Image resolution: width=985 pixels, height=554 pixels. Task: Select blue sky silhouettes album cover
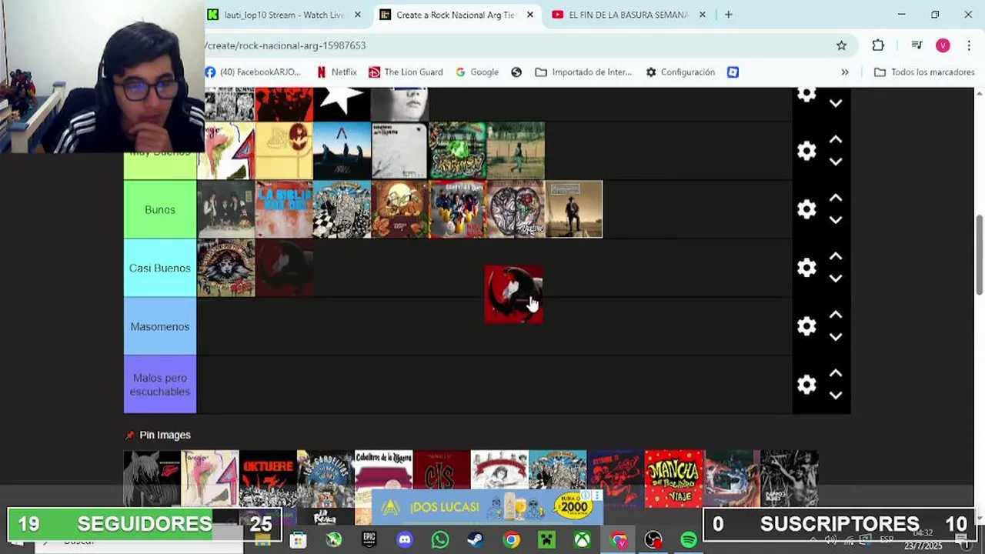click(x=342, y=151)
